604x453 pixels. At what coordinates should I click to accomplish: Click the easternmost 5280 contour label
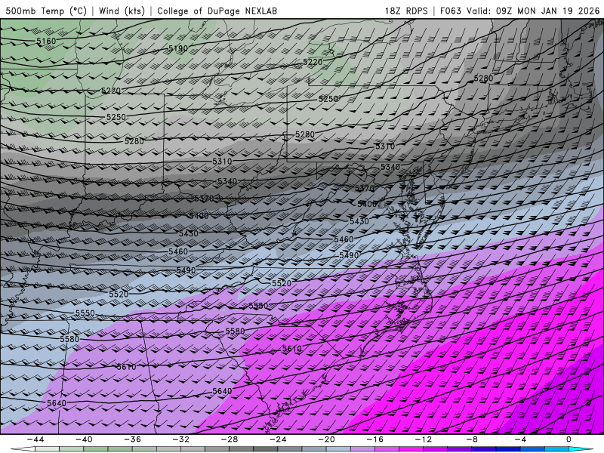point(483,79)
